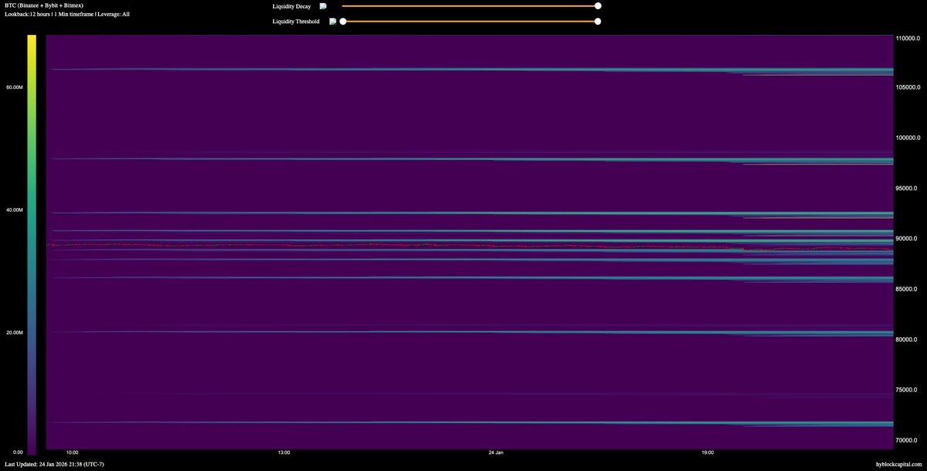
Task: Click the Liquidity Threshold right slider handle
Action: tap(598, 22)
